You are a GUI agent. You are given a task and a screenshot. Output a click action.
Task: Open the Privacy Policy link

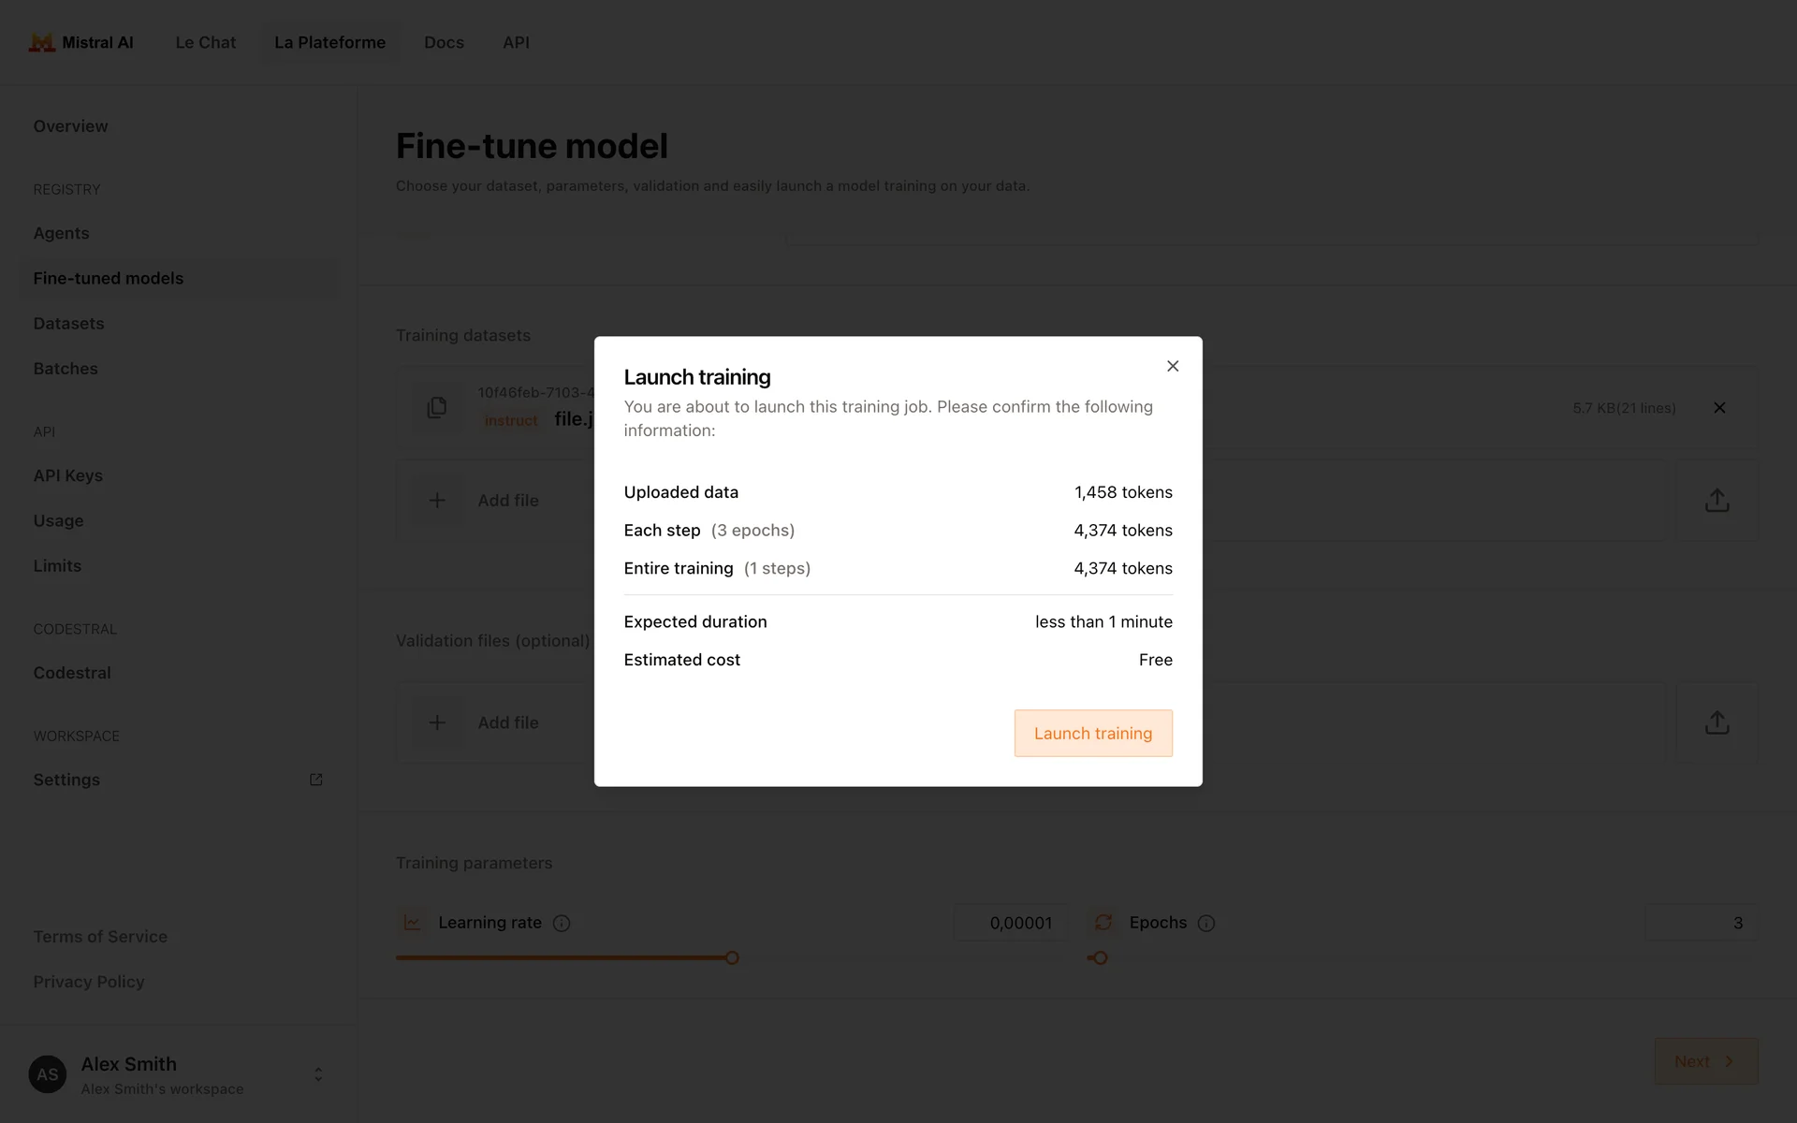(89, 982)
